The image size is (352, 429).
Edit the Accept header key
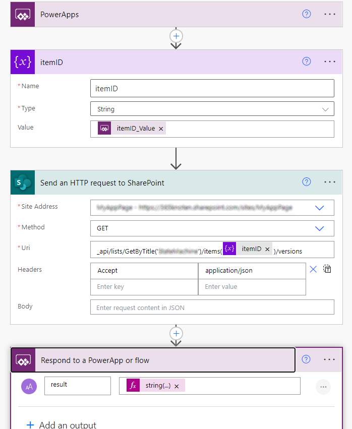coord(144,271)
